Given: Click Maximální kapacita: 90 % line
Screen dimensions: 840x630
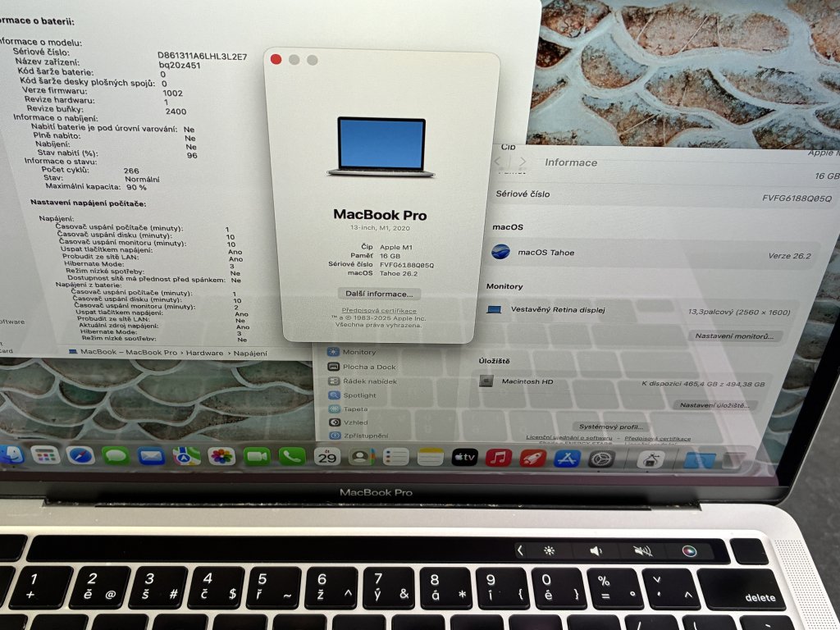Looking at the screenshot, I should pos(95,186).
